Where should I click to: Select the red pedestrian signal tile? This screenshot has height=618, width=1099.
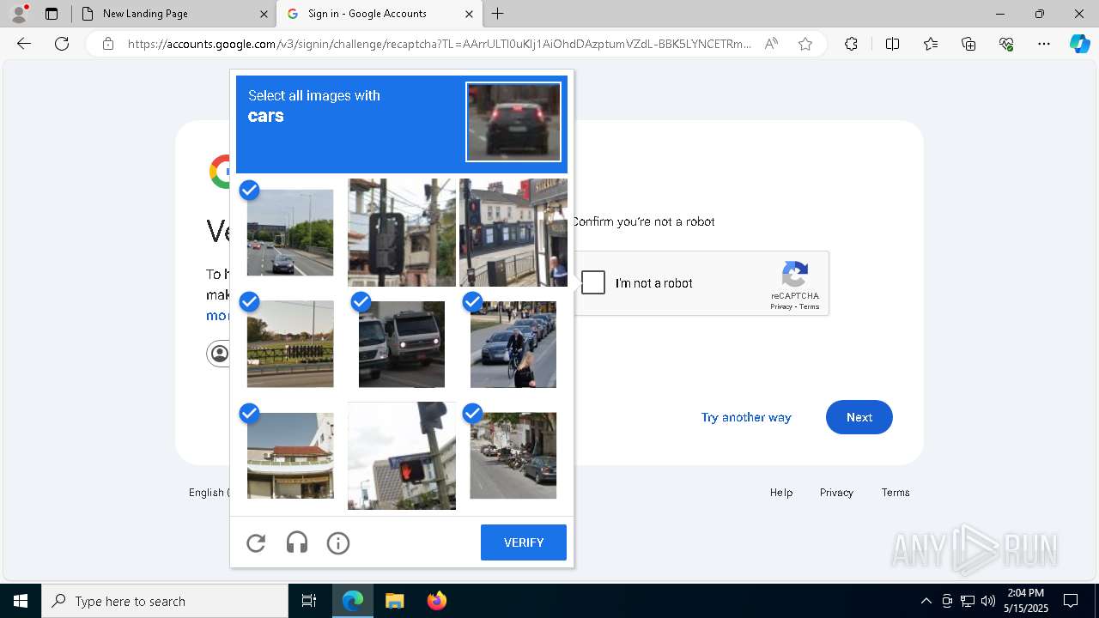402,456
